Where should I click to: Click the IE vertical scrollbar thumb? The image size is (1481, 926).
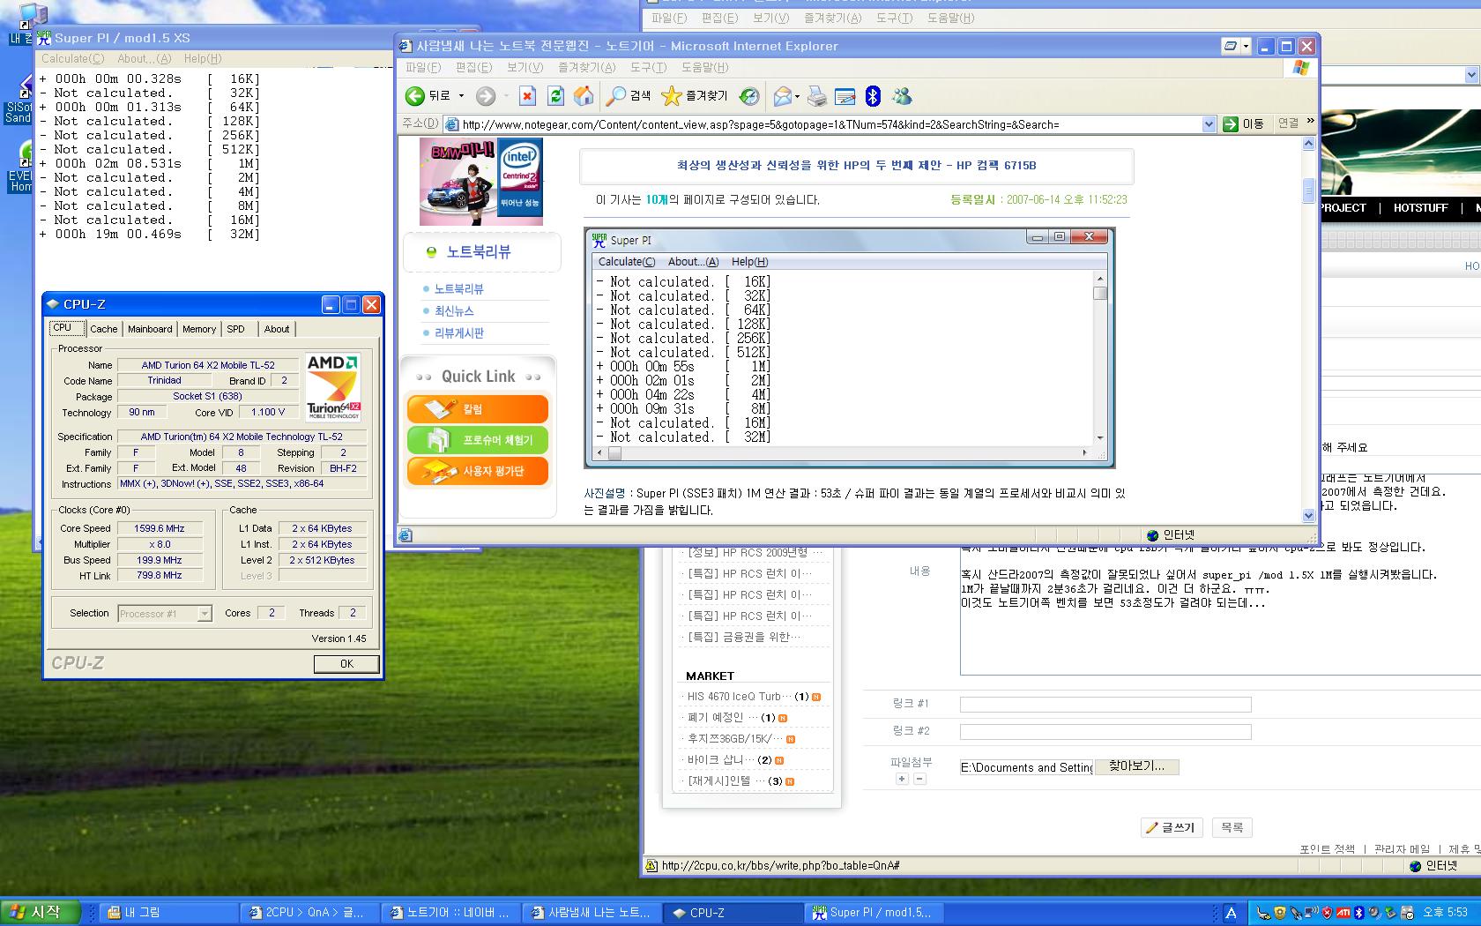[x=1308, y=190]
